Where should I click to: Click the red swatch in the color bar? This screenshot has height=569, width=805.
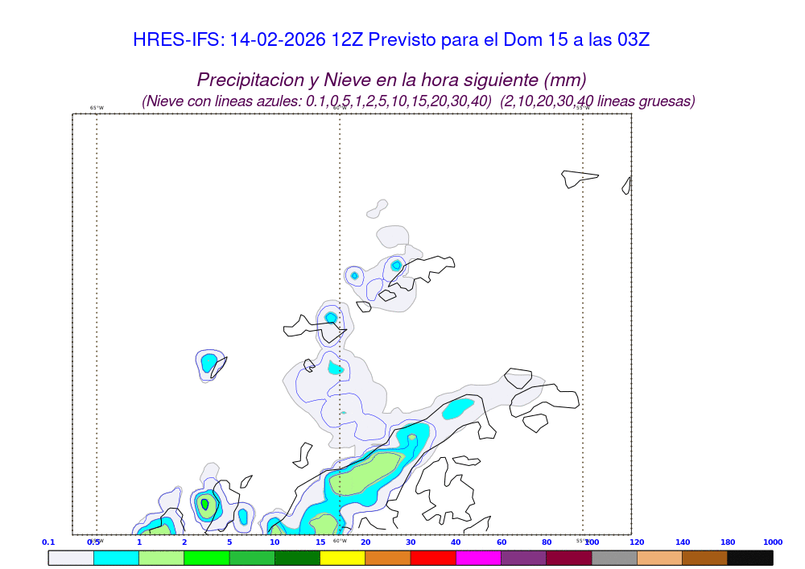pyautogui.click(x=433, y=558)
